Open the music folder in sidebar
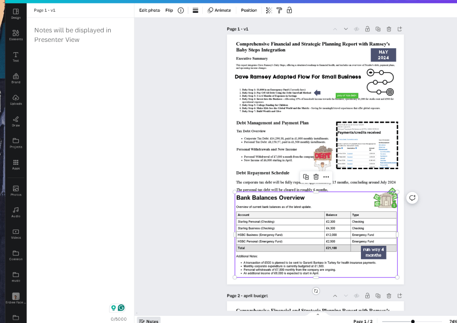The width and height of the screenshot is (457, 323). point(16,277)
